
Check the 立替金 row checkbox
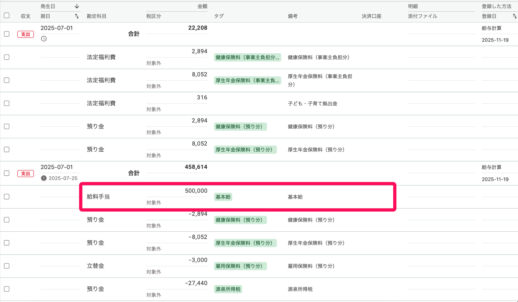(7, 266)
